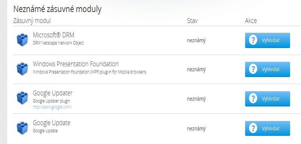Click the Google Updater plugin brick icon
The image size is (301, 144).
click(22, 98)
